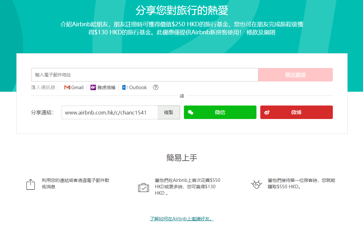Click the 簡易上手 heading

(x=182, y=158)
